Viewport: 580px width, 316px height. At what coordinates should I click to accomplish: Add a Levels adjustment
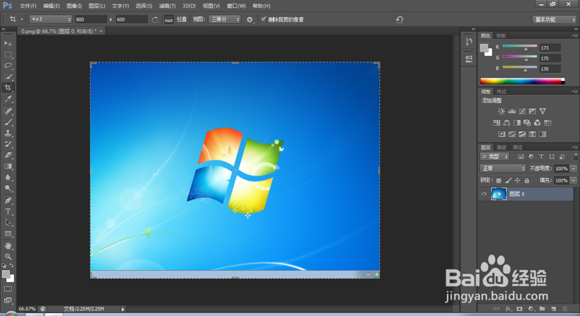tap(512, 111)
